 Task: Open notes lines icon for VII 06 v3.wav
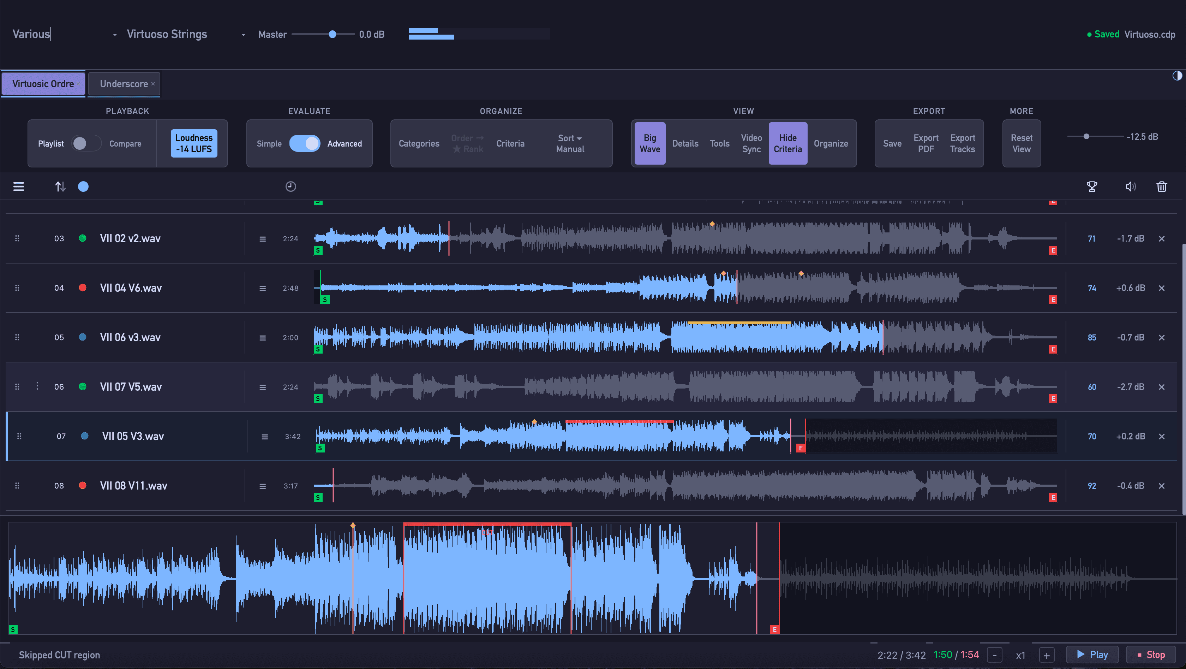pyautogui.click(x=262, y=338)
